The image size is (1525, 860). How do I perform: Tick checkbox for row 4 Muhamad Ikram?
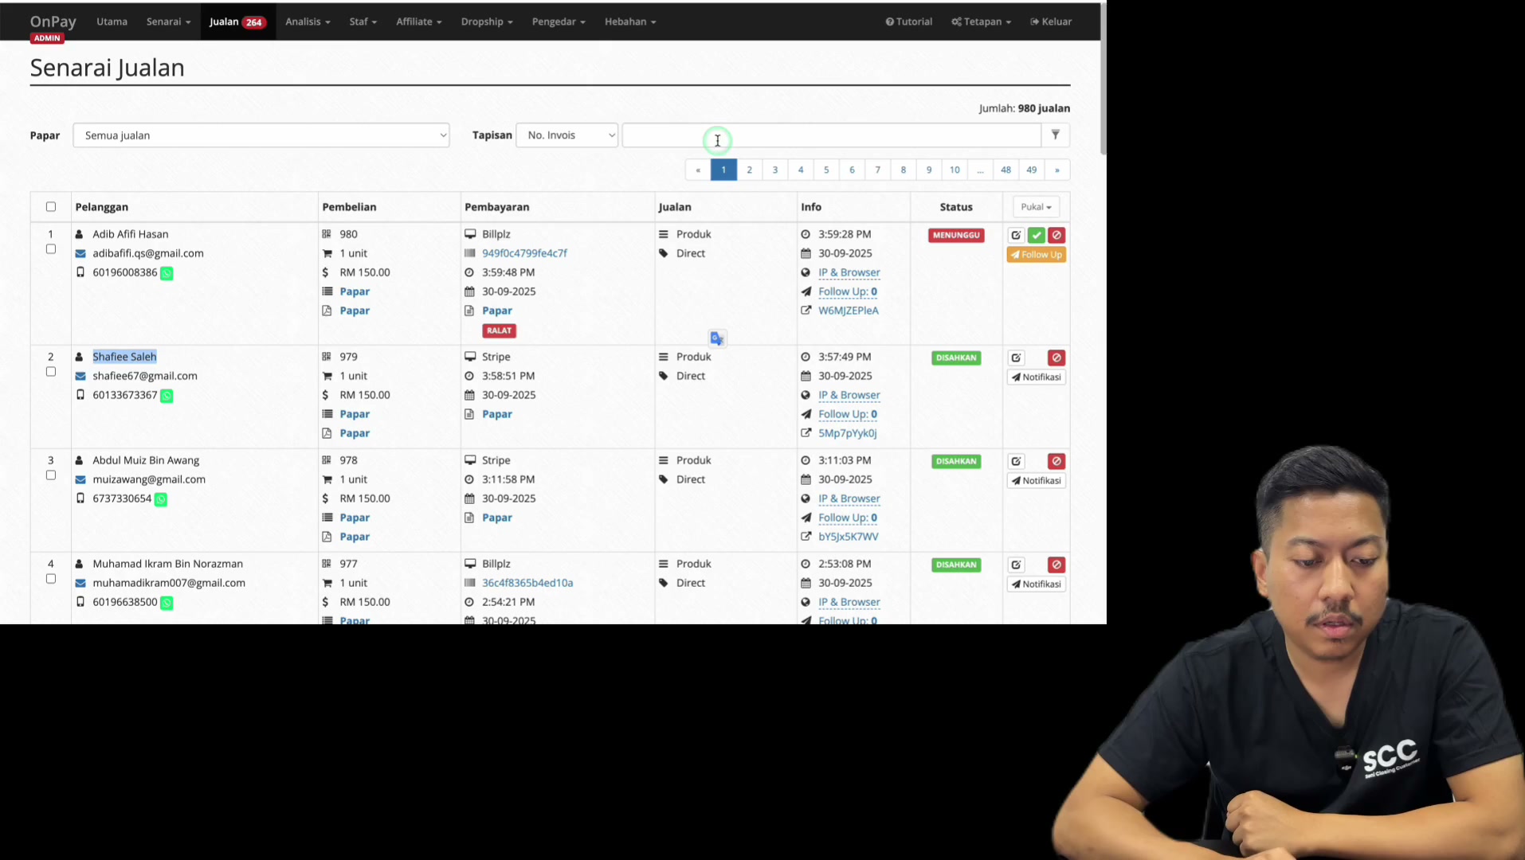(51, 579)
